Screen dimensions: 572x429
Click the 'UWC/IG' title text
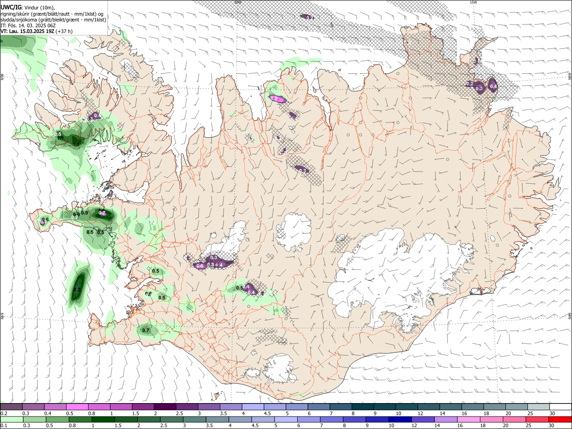[x=10, y=8]
